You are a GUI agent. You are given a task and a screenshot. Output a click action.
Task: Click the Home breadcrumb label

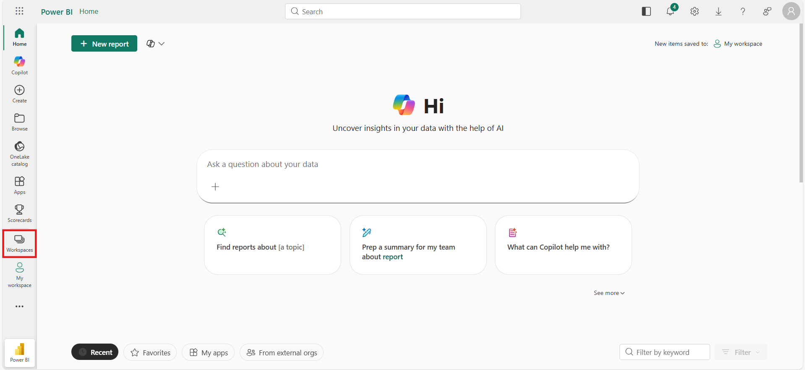pos(89,11)
